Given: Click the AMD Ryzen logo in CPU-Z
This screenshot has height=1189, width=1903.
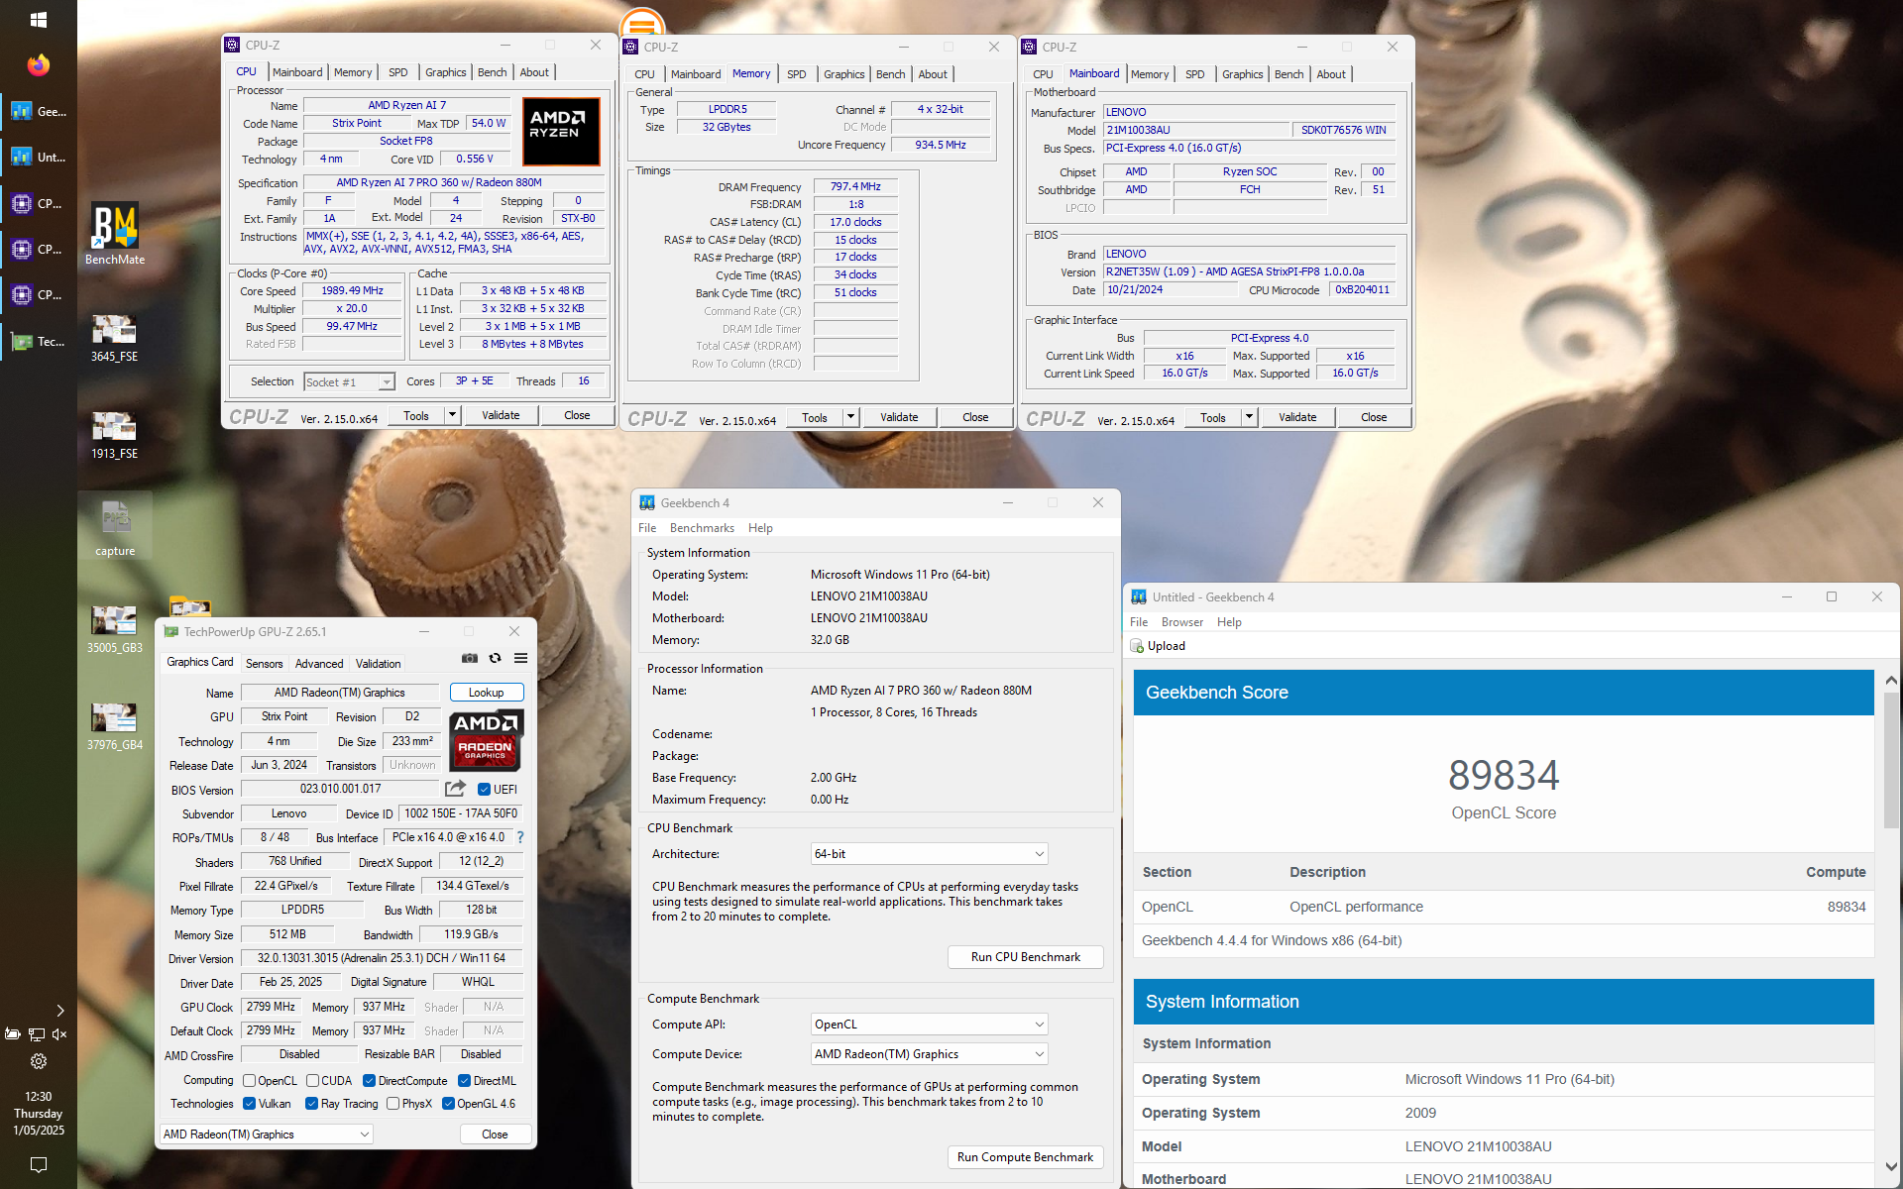Looking at the screenshot, I should [x=561, y=131].
